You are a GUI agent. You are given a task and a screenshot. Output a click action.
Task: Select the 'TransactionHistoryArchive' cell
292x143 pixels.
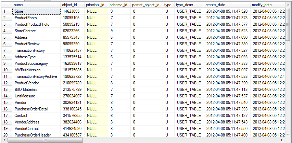click(x=36, y=76)
